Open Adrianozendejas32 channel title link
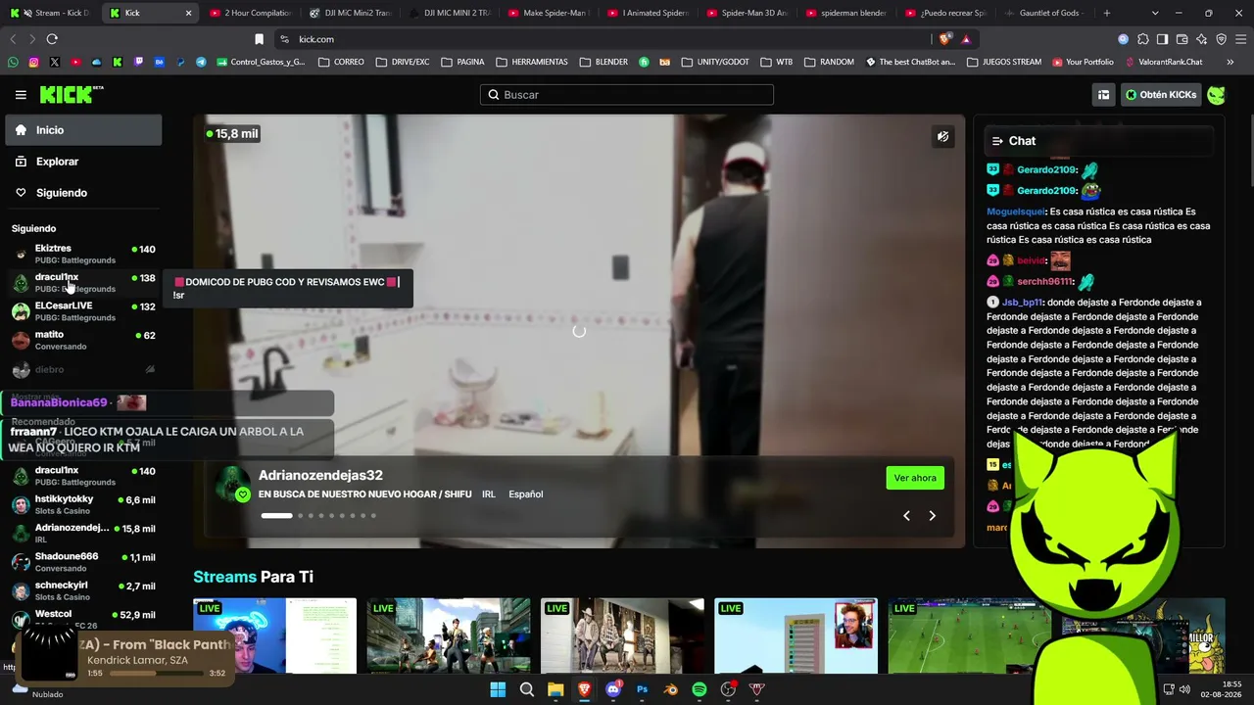 point(320,475)
